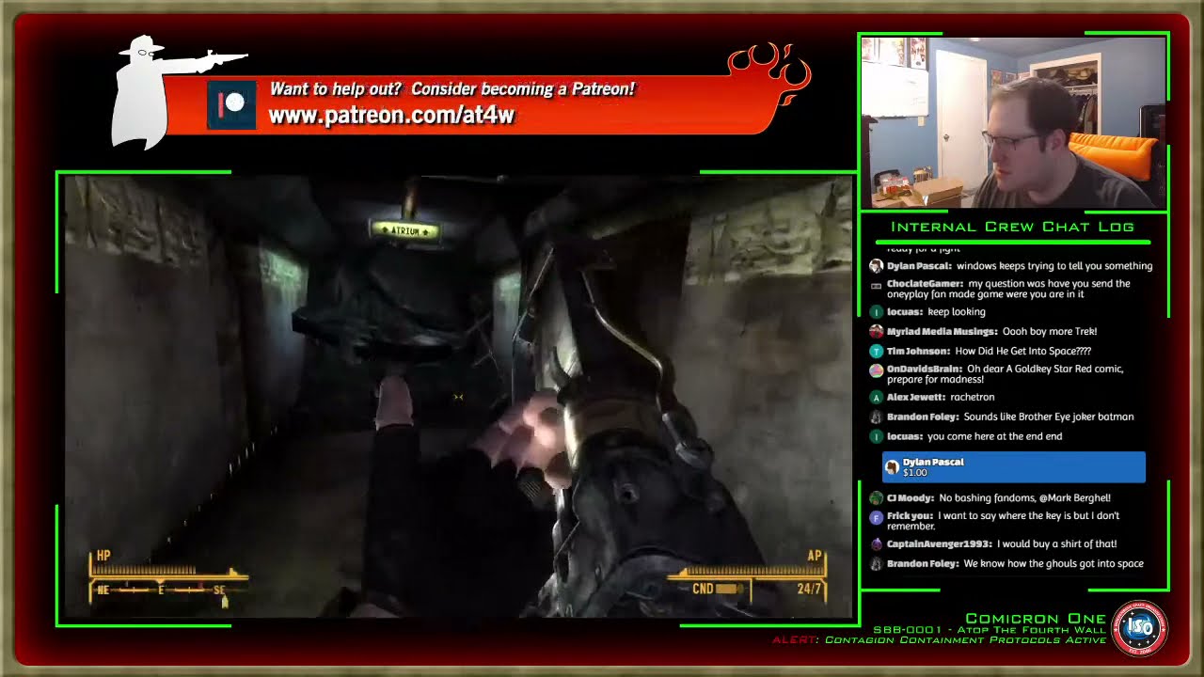The image size is (1204, 677).
Task: Click the "SE" compass label
Action: click(219, 590)
